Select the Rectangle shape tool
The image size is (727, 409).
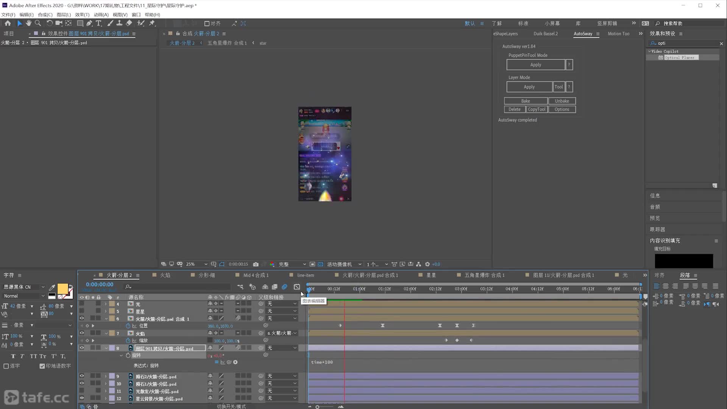[x=80, y=23]
